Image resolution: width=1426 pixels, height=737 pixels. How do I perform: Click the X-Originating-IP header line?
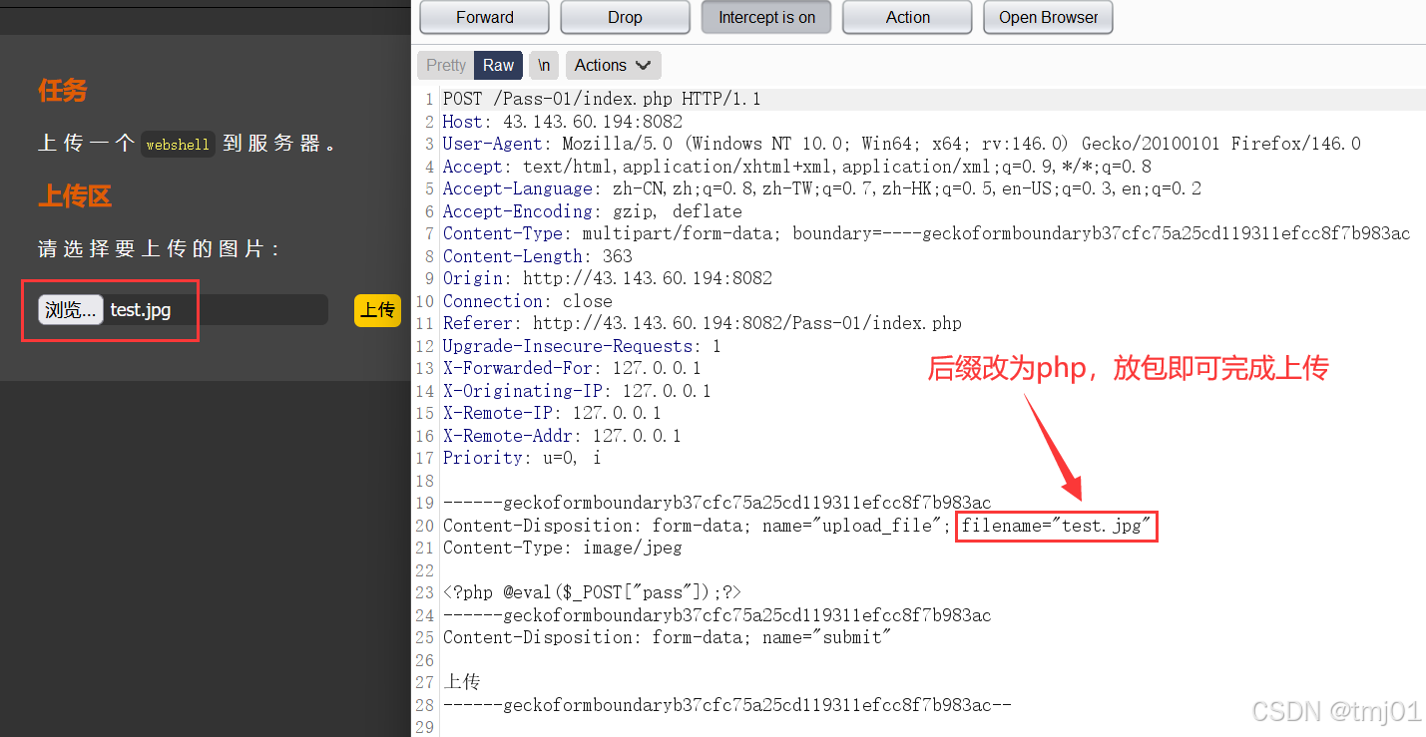(577, 391)
